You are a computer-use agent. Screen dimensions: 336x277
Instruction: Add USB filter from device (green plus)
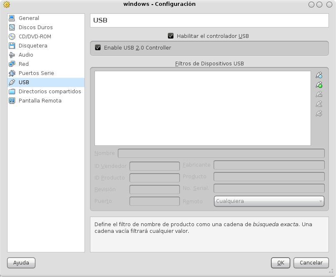[x=319, y=85]
